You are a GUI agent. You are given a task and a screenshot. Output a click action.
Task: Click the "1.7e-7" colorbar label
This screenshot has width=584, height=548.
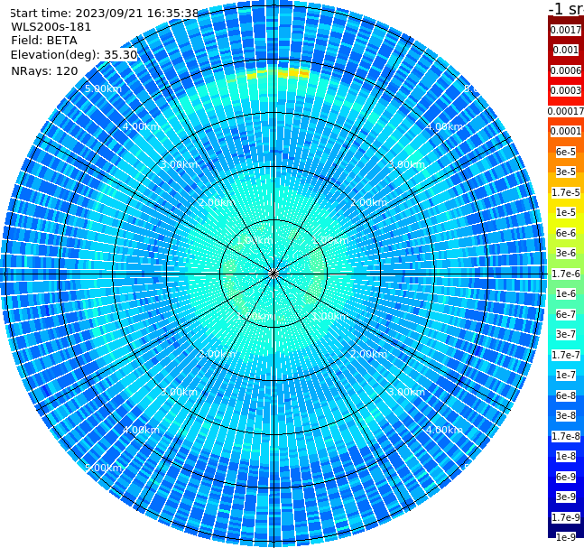point(566,355)
